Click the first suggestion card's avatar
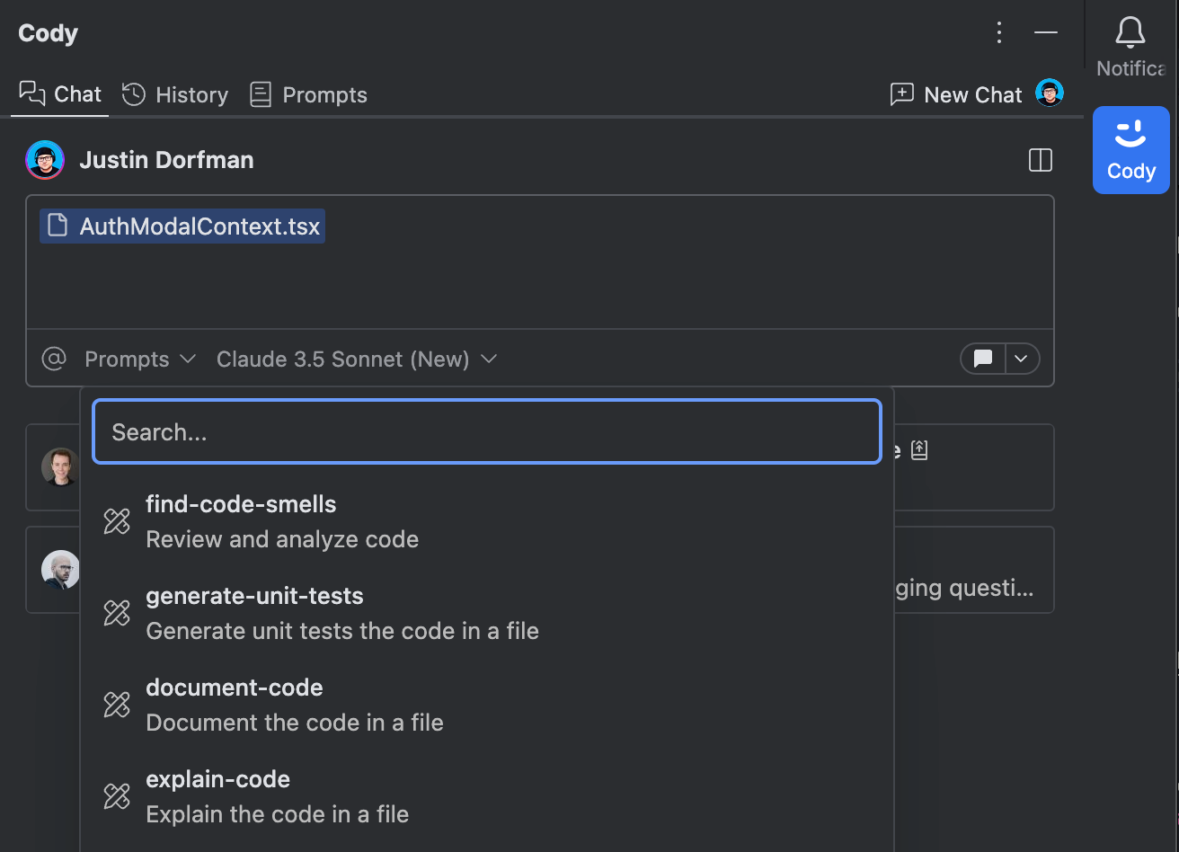Image resolution: width=1179 pixels, height=852 pixels. point(60,466)
